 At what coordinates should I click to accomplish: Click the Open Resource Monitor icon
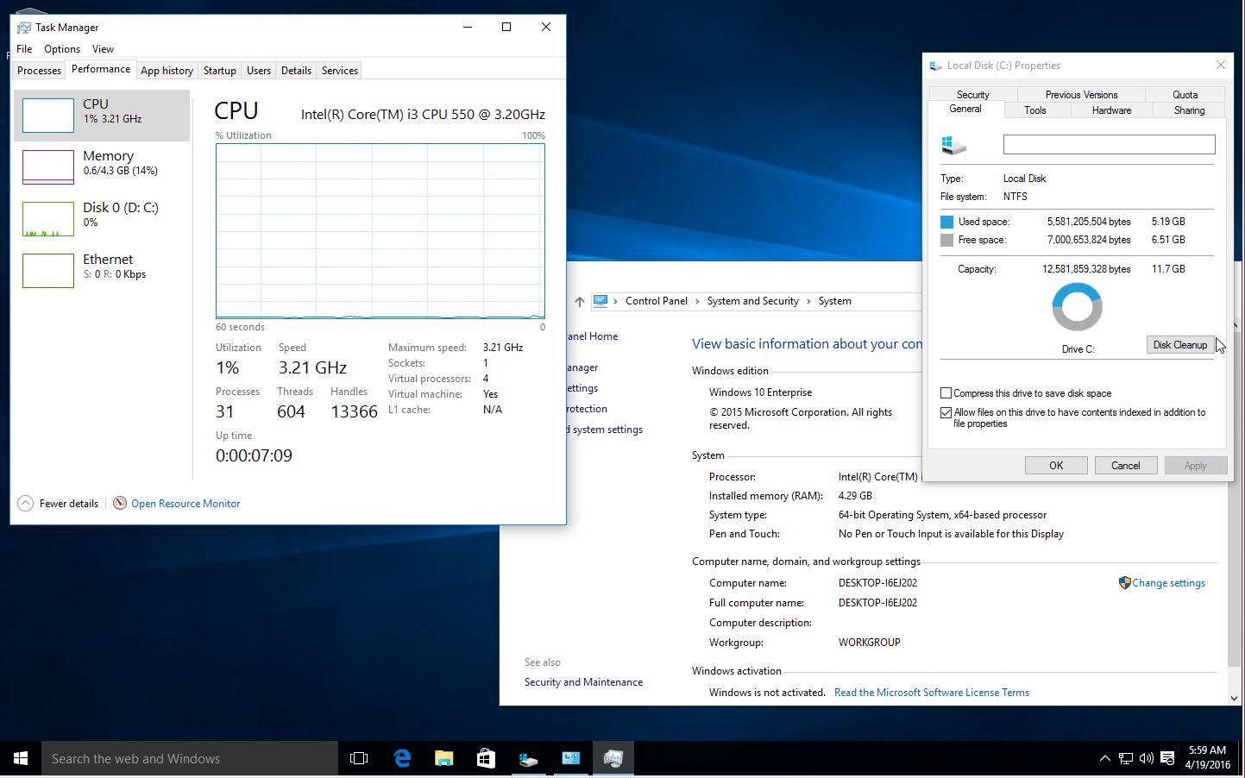coord(120,504)
